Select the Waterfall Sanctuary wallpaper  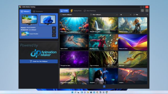[103, 25]
